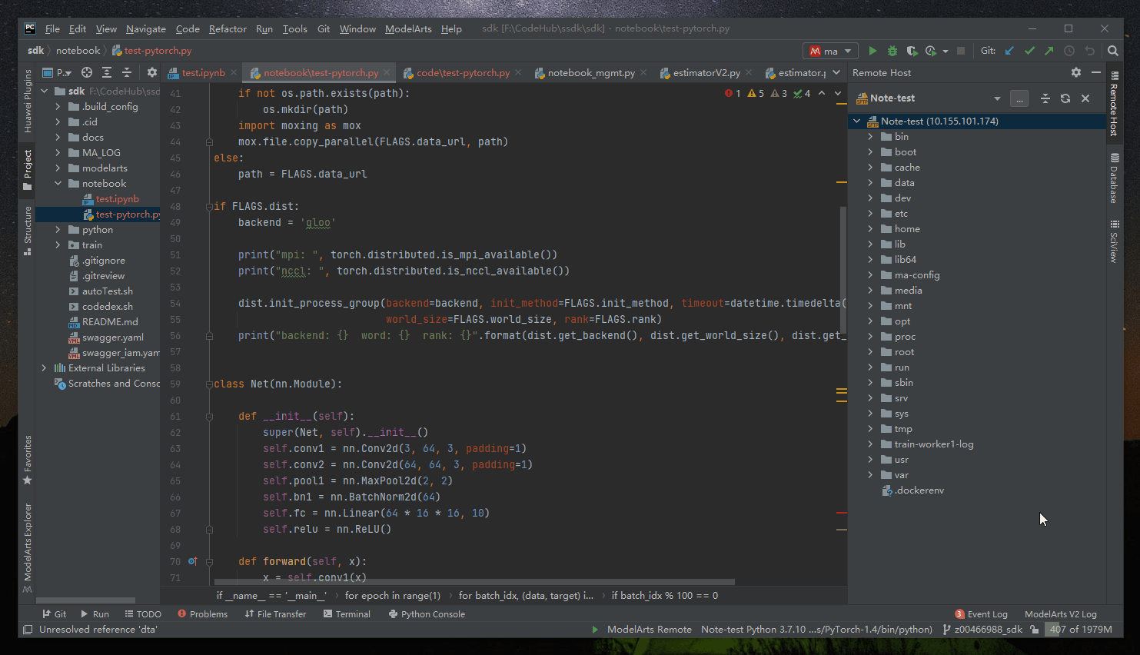Expand the train-worker1-log remote folder
Image resolution: width=1140 pixels, height=655 pixels.
(x=870, y=444)
